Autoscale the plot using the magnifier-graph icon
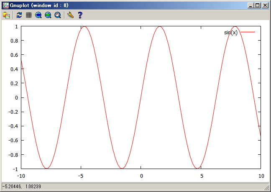Viewport: 271px width, 192px height. point(58,15)
